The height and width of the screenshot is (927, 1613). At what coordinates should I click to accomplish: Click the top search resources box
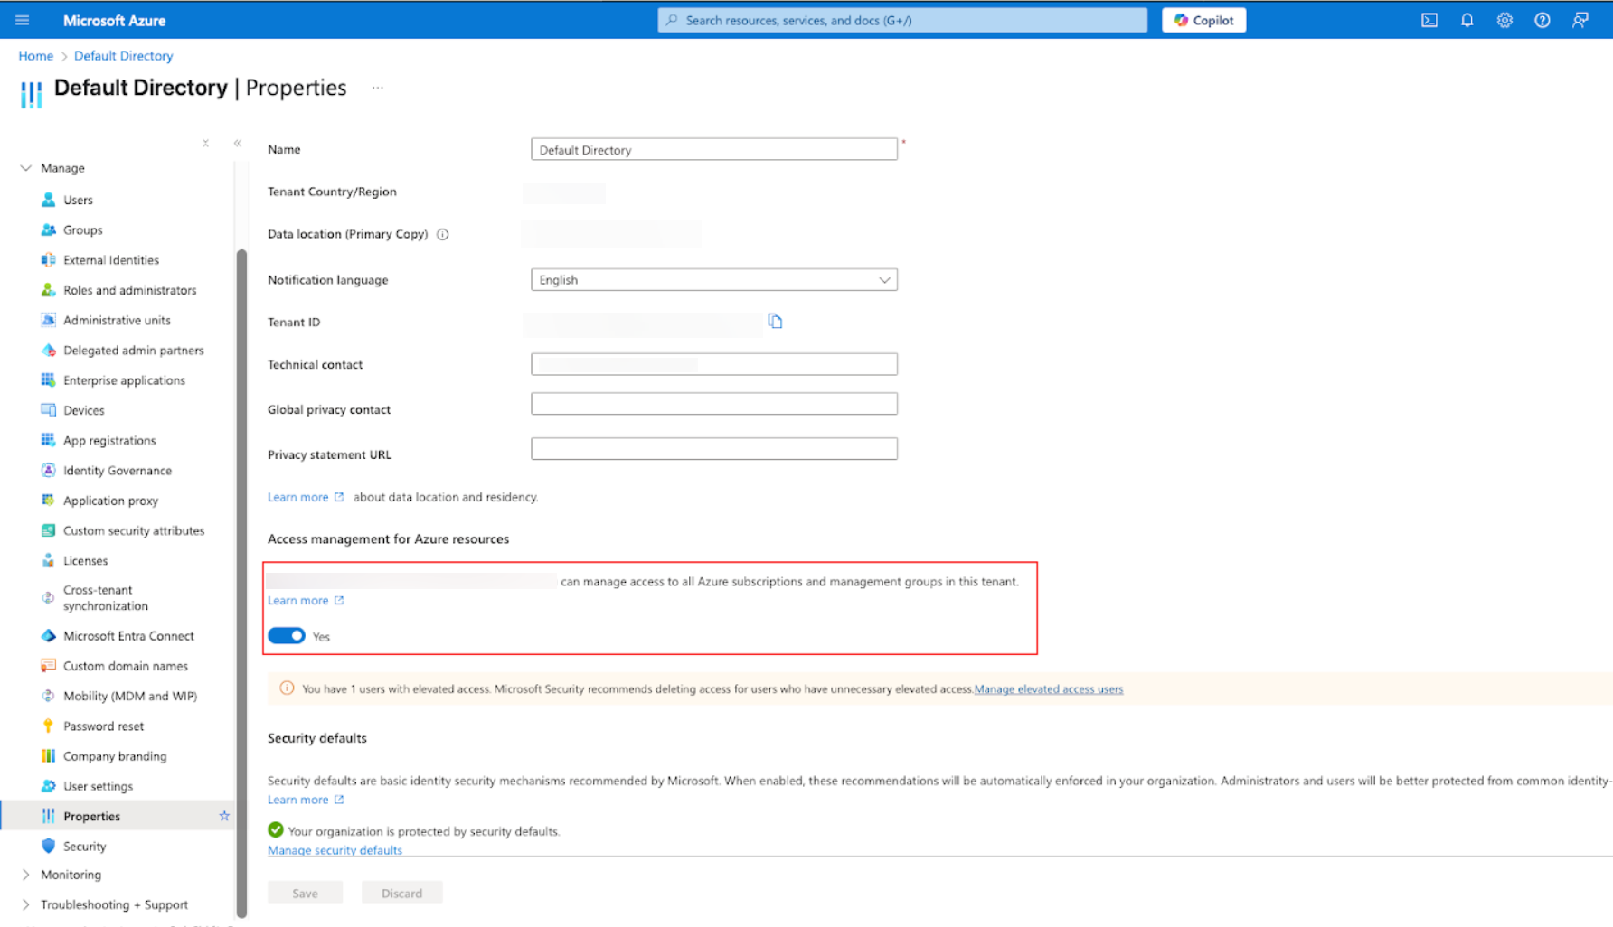(x=902, y=20)
